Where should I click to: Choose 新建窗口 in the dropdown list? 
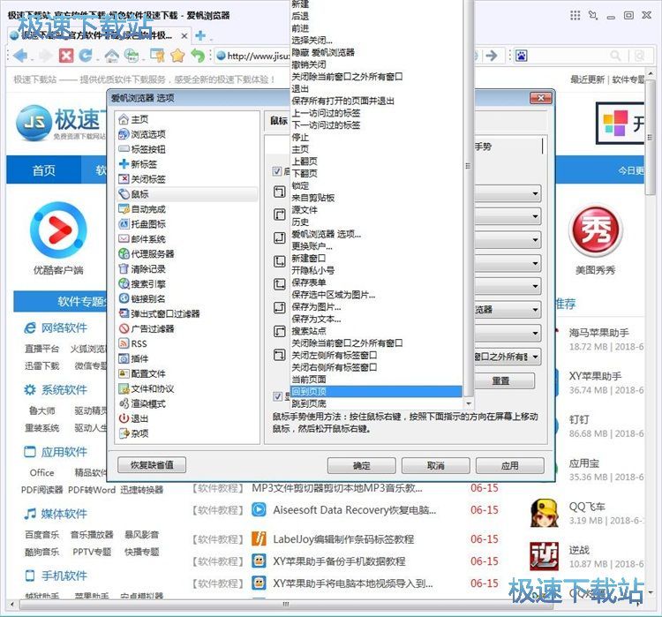(376, 258)
